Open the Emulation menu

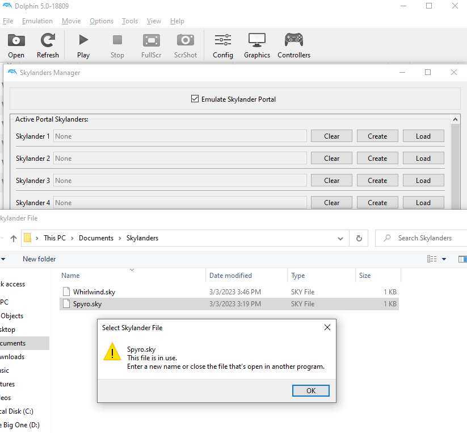(x=37, y=21)
